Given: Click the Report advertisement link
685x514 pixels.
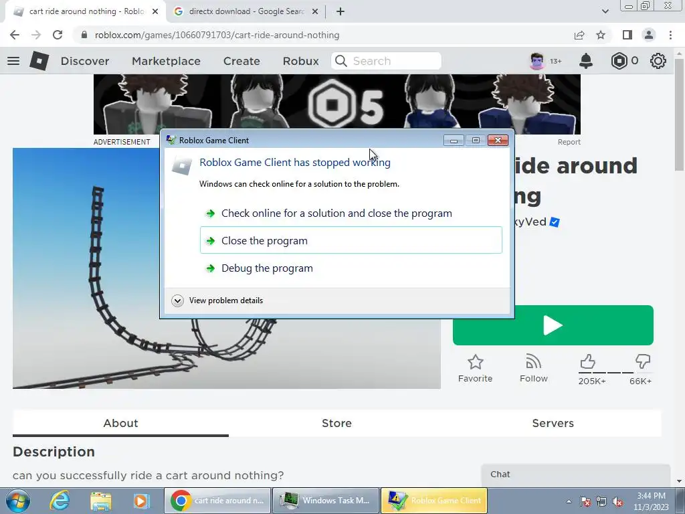Looking at the screenshot, I should [569, 142].
